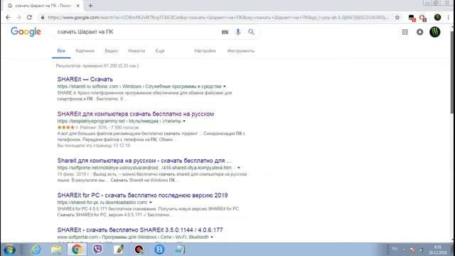Open SHAREit for PC 2019 result
The width and height of the screenshot is (455, 256).
(x=142, y=195)
